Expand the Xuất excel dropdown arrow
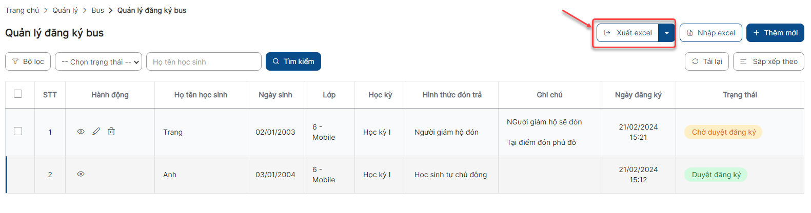Screen dimensions: 811x213 [666, 33]
